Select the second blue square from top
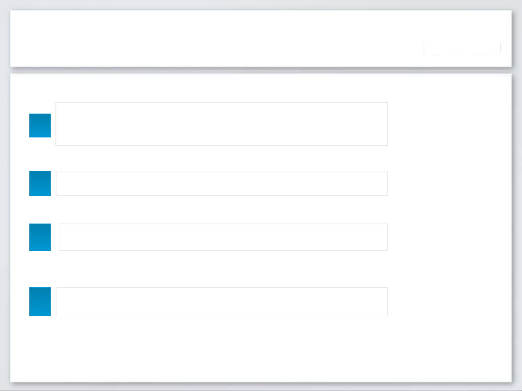522x391 pixels. pos(40,183)
